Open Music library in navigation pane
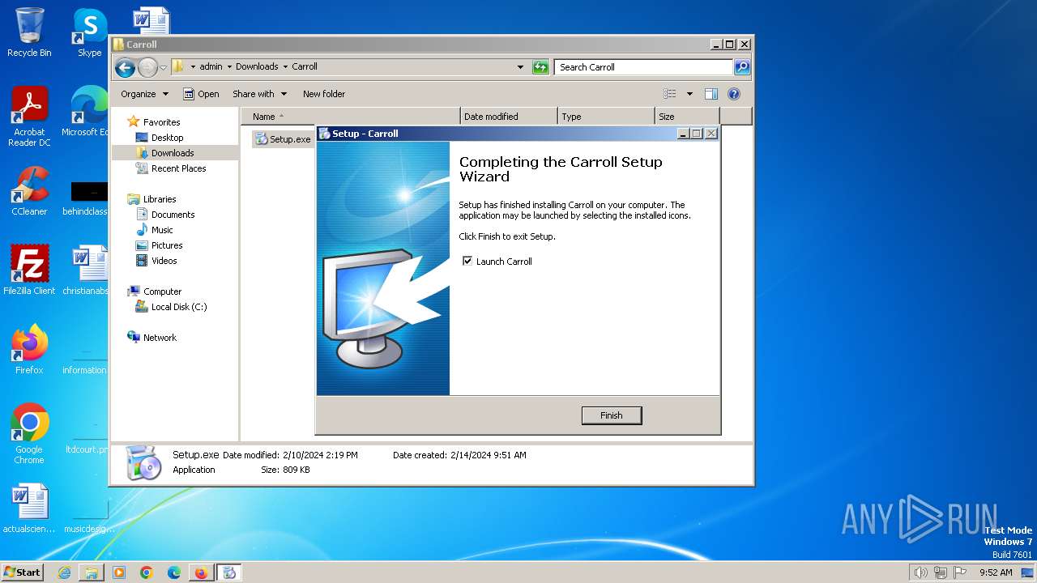 tap(162, 230)
